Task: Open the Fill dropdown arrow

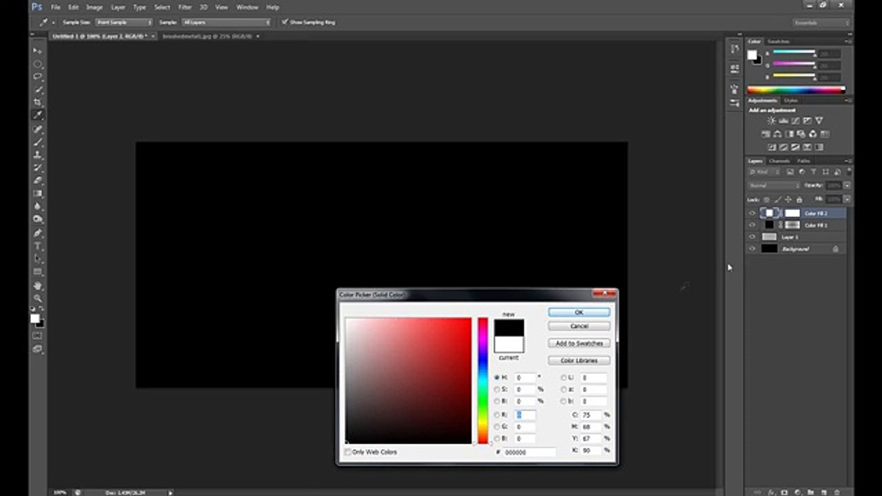Action: tap(847, 199)
